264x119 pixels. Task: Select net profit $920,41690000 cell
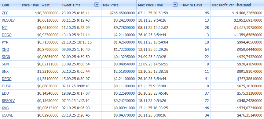[x=237, y=64]
